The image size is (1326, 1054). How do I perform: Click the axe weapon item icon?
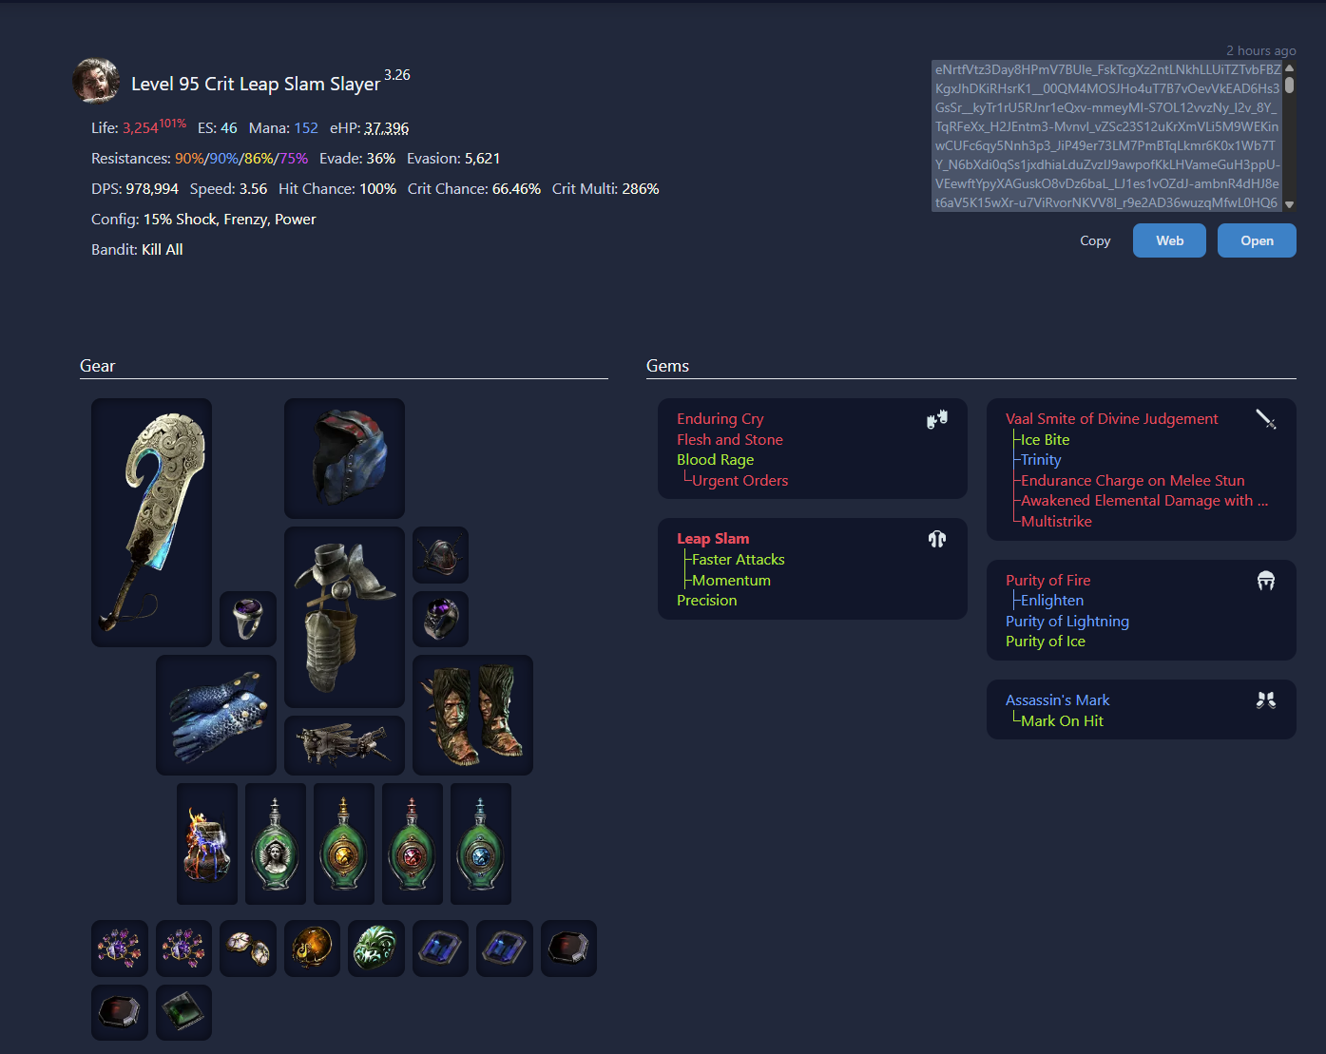[151, 523]
